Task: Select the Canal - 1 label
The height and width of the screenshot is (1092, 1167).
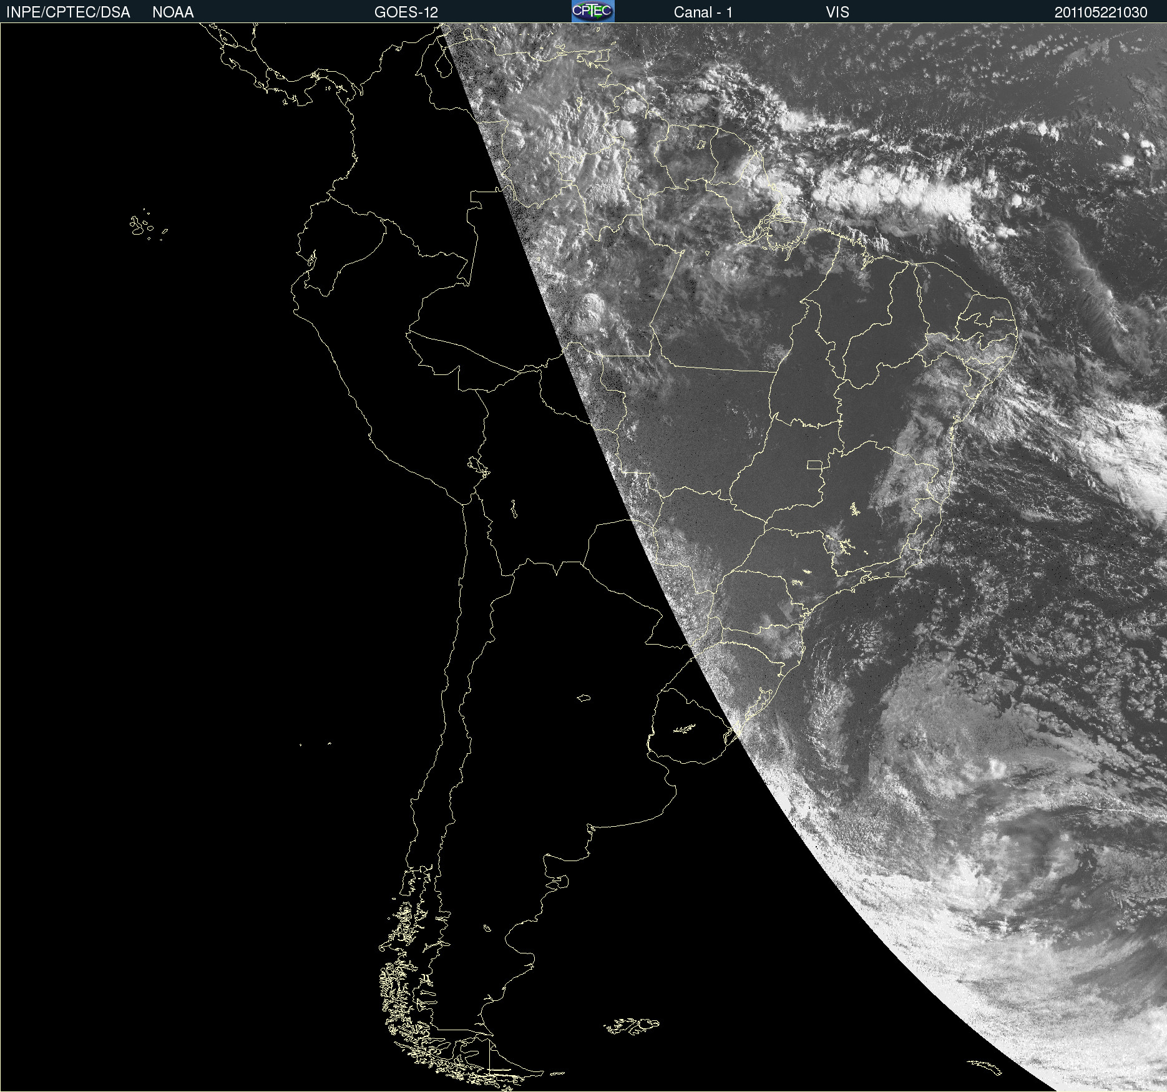Action: point(703,12)
